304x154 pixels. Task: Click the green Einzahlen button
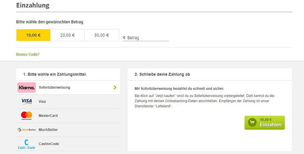point(265,122)
